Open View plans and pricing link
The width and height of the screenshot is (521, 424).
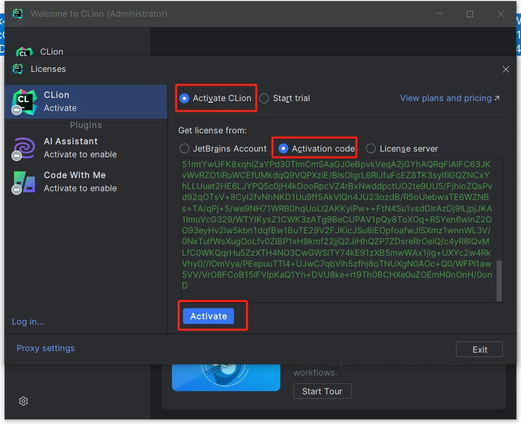(450, 98)
